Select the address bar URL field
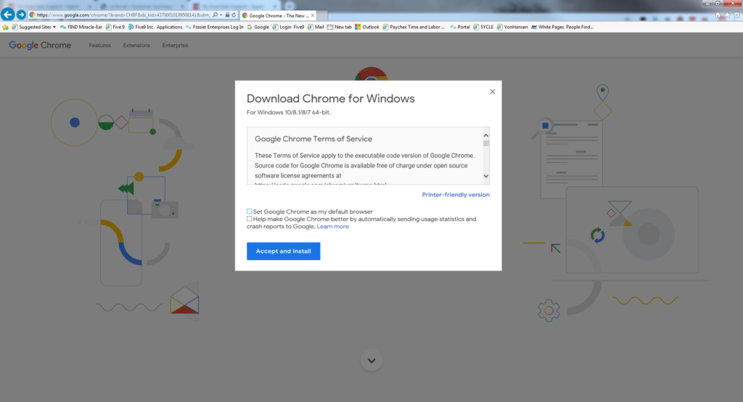Image resolution: width=743 pixels, height=402 pixels. click(123, 15)
